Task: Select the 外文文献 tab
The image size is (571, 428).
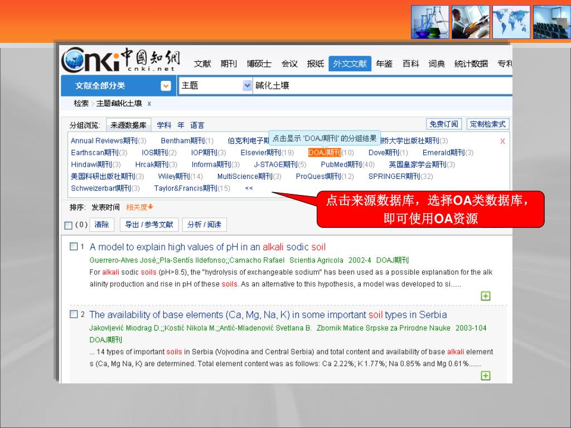Action: (350, 64)
